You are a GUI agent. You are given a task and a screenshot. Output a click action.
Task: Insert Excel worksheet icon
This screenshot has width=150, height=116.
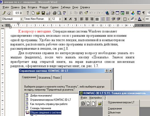(122, 13)
